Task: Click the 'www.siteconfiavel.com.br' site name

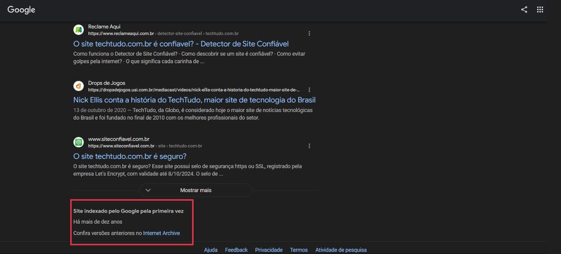Action: click(119, 139)
